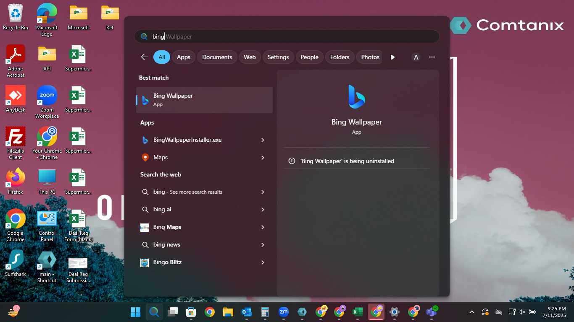Show hidden icons in the system tray
Viewport: 574px width, 322px height.
pos(472,312)
